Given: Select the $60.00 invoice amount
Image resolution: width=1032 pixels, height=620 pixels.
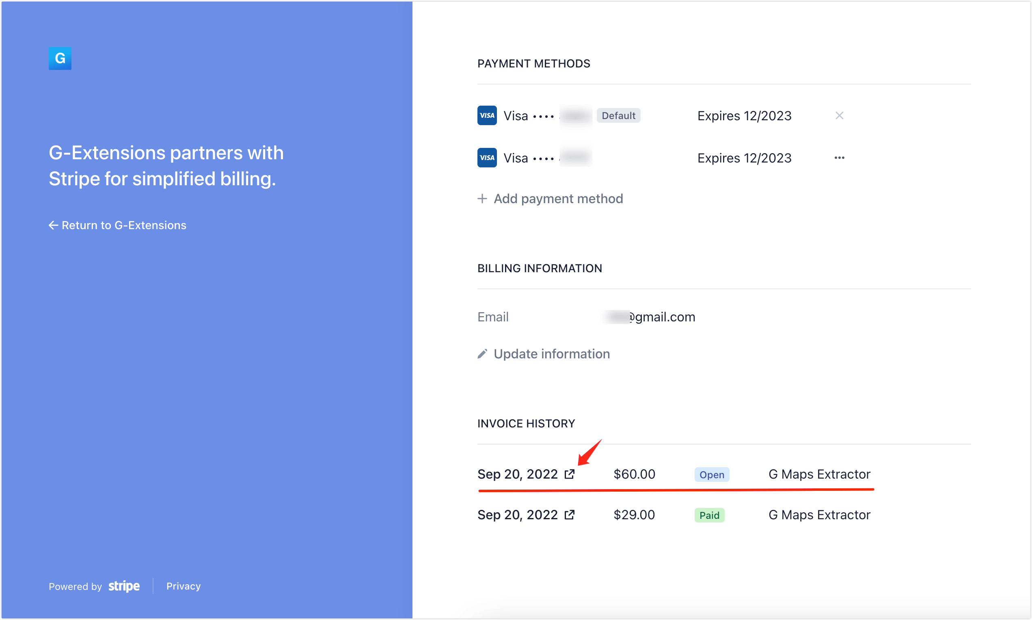Looking at the screenshot, I should 634,475.
